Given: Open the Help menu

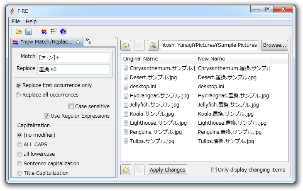Looking at the screenshot, I should 31,22.
